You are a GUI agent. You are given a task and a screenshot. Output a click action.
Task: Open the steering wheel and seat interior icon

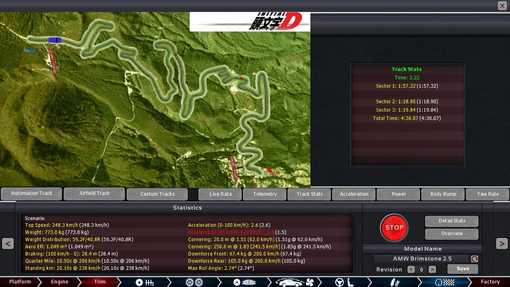coord(344,282)
